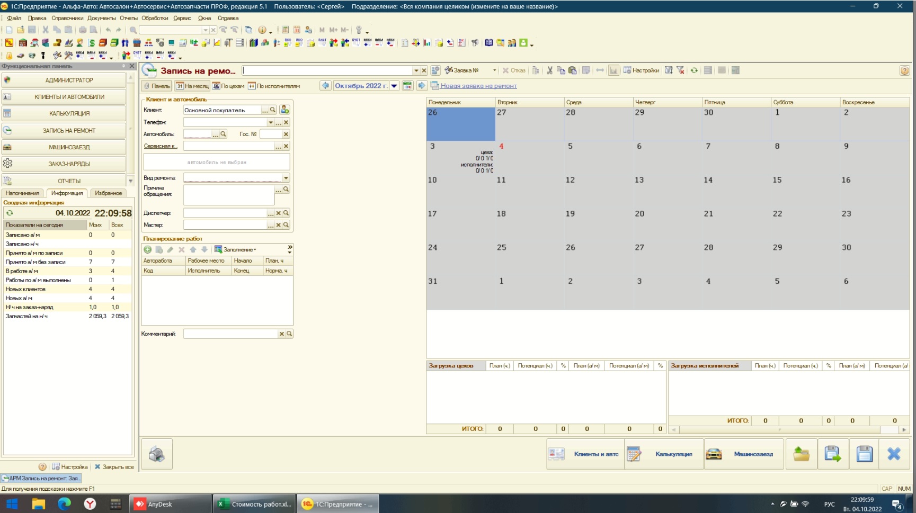Switch to Избранное tab
This screenshot has width=916, height=513.
click(x=108, y=193)
